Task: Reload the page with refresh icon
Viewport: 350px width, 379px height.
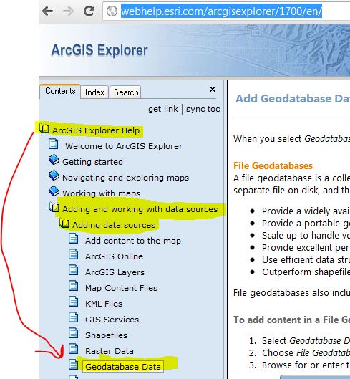Action: (x=89, y=11)
